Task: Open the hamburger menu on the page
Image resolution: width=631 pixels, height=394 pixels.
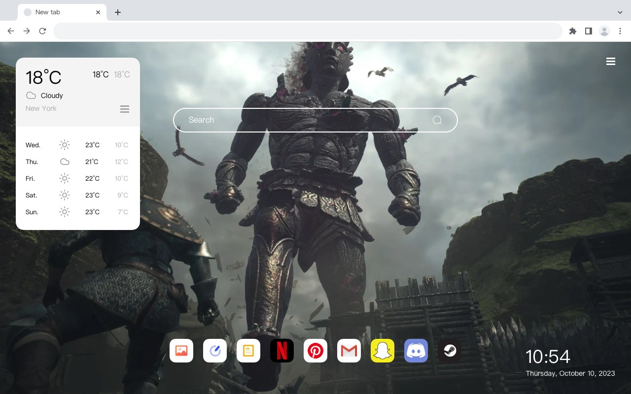Action: (611, 62)
